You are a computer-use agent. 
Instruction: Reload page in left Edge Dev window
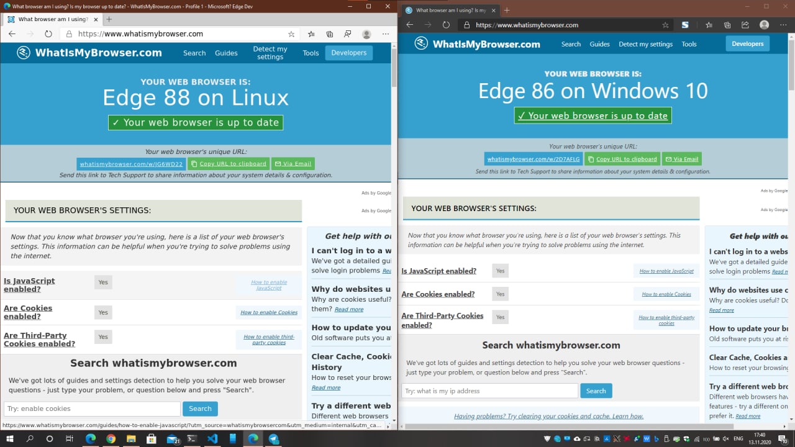click(48, 34)
